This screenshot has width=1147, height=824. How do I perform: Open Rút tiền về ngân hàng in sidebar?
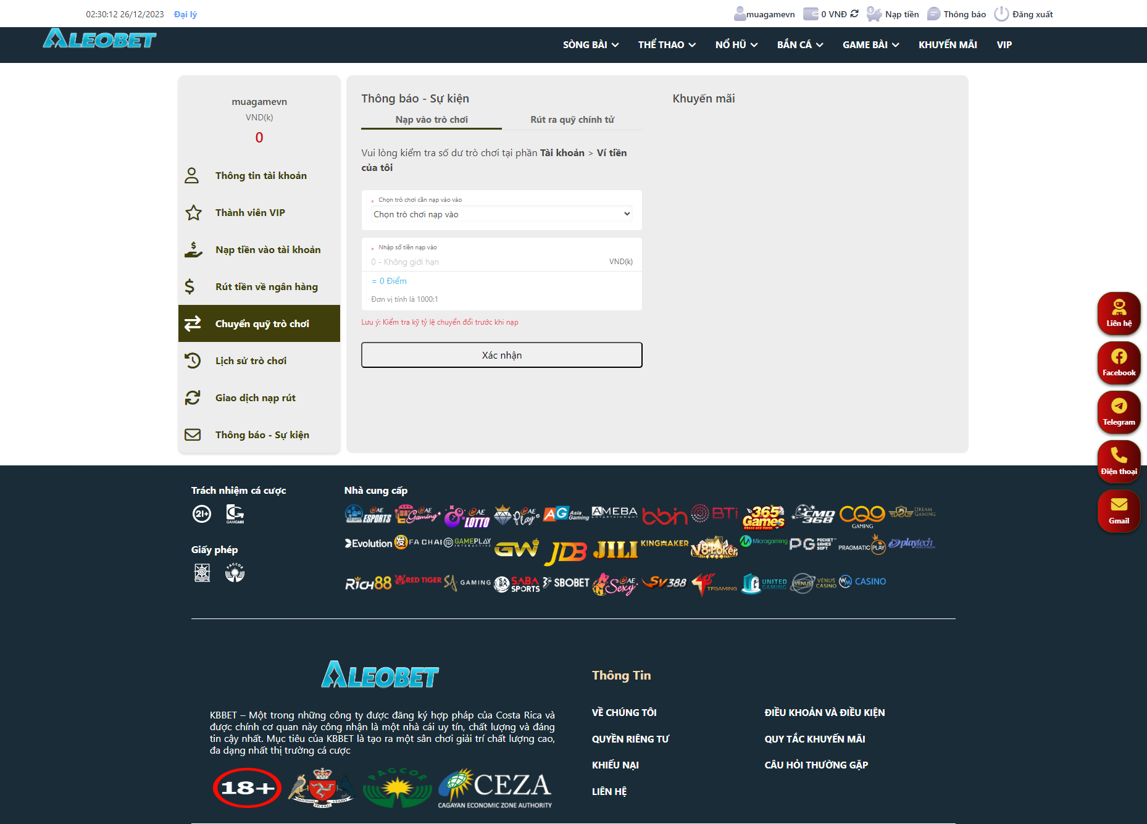point(259,286)
